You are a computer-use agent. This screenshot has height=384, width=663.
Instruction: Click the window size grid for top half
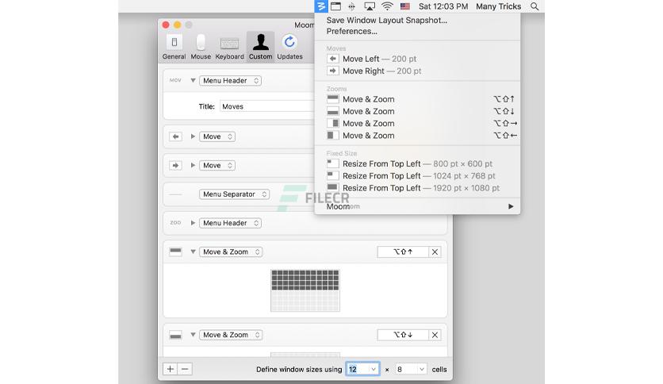click(x=305, y=290)
